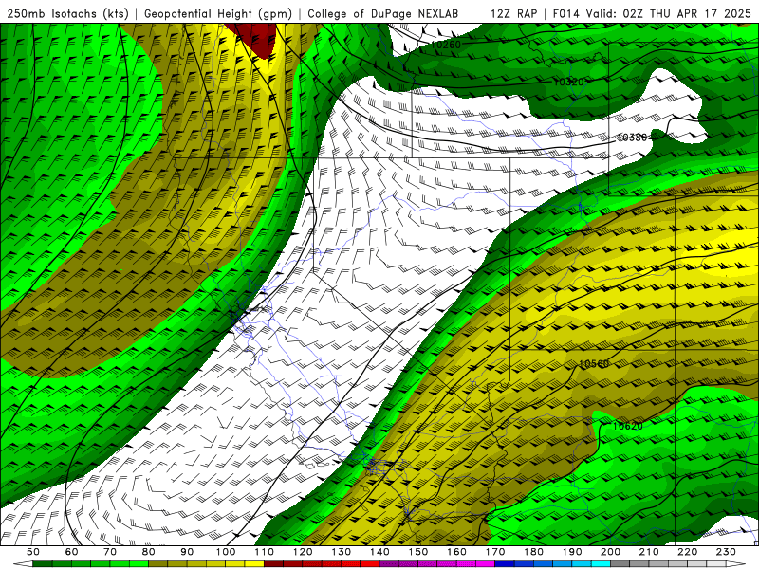Click the 10380 height contour label
759x569 pixels.
pyautogui.click(x=632, y=138)
